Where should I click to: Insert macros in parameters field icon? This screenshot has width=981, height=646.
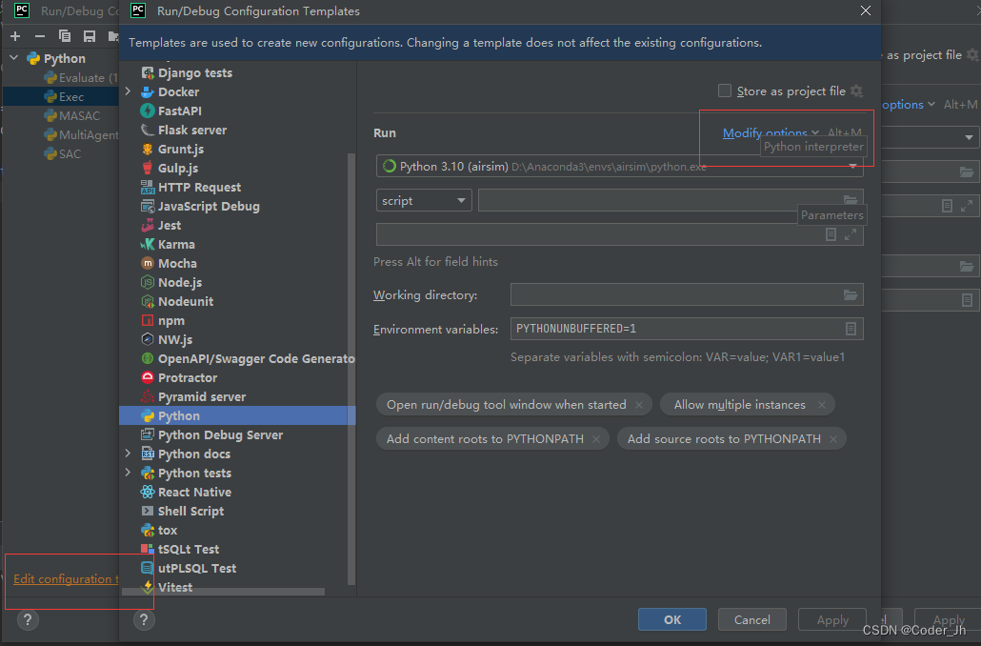tap(831, 234)
